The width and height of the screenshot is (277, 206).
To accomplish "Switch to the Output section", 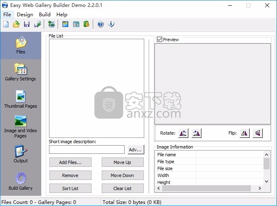I will click(x=21, y=154).
